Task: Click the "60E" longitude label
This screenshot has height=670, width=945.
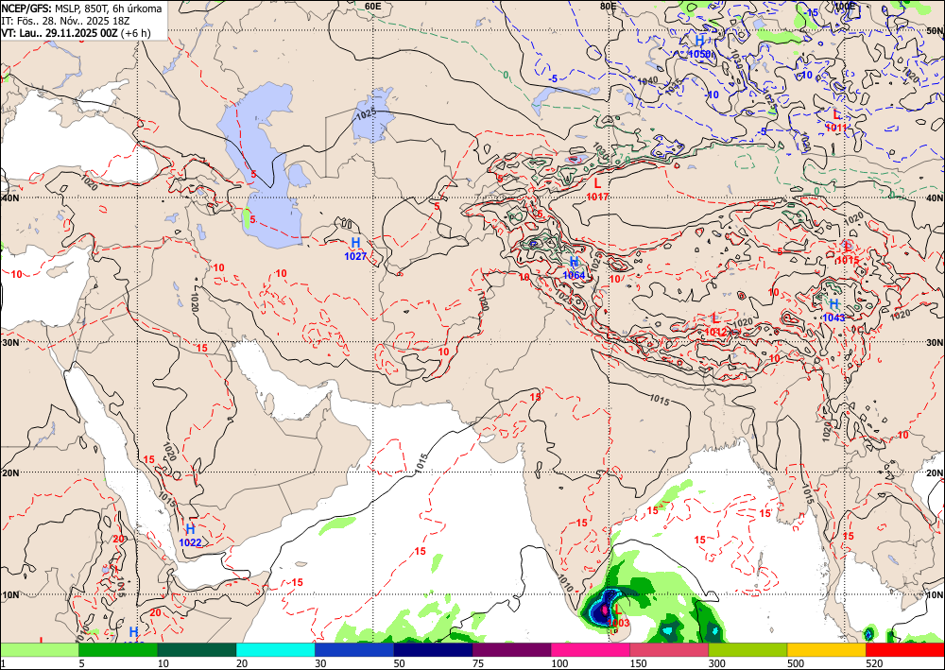Action: 373,6
